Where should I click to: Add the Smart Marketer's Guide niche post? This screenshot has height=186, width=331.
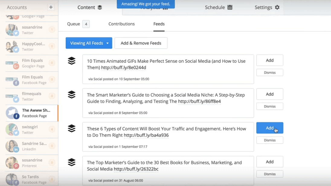pos(270,94)
